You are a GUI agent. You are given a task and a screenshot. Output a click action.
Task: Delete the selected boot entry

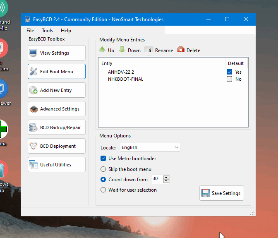point(189,50)
